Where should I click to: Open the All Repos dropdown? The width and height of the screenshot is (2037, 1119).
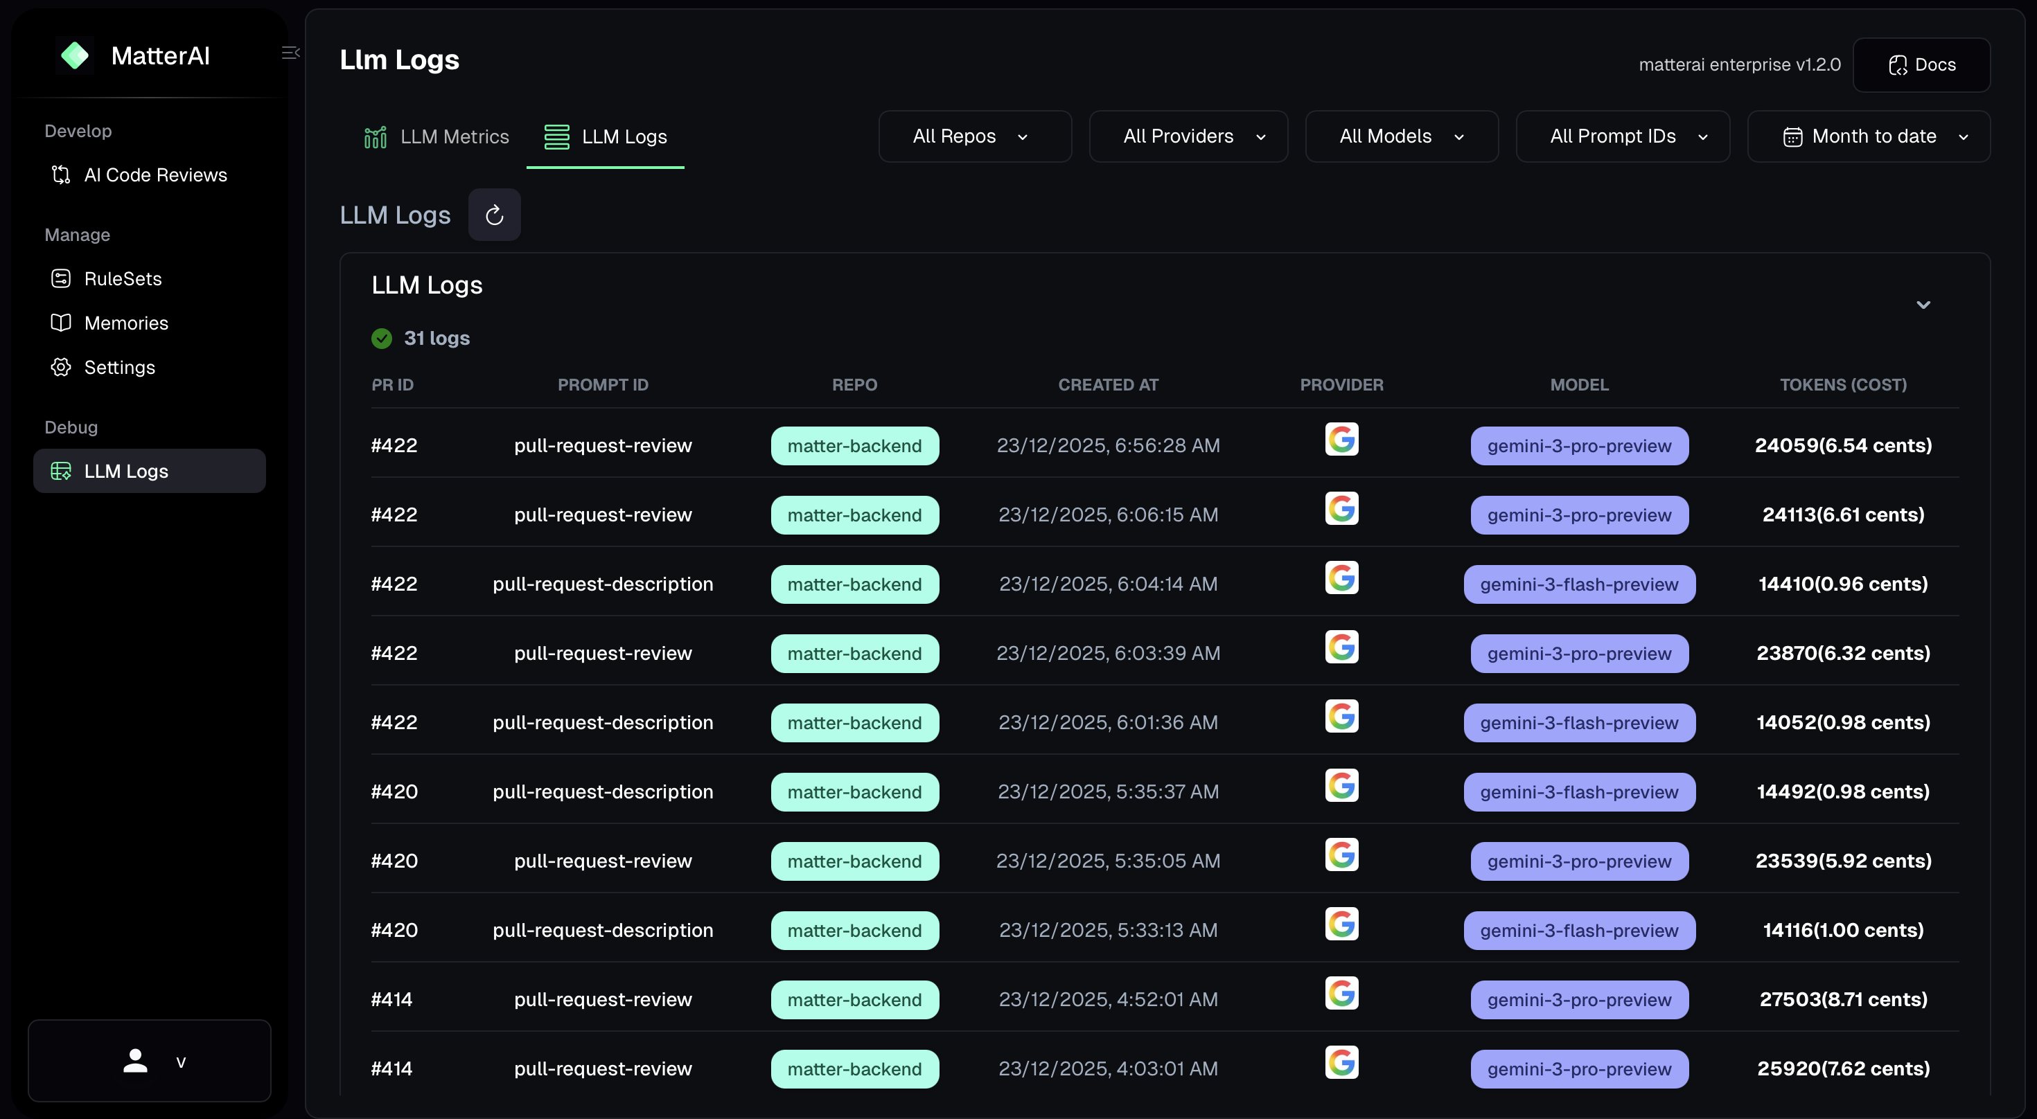974,136
